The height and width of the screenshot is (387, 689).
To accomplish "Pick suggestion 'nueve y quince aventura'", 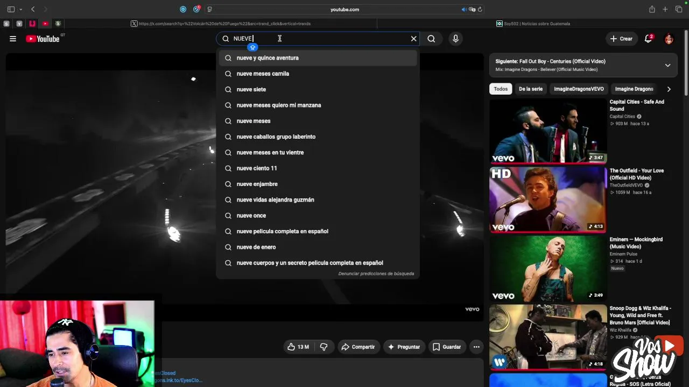I will pyautogui.click(x=318, y=58).
